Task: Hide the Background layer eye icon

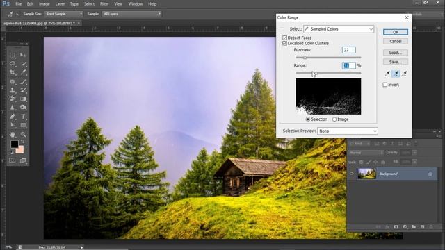Action: [351, 174]
